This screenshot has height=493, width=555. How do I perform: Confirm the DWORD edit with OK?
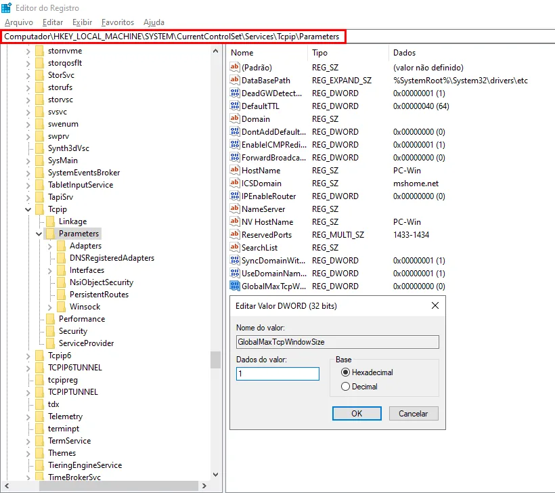pos(357,413)
